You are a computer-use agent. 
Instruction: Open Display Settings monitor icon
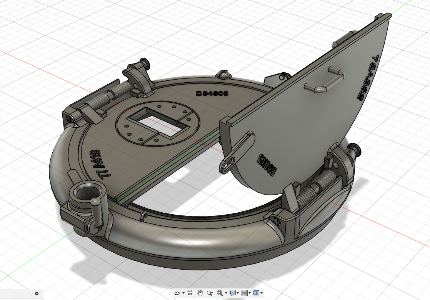(233, 293)
